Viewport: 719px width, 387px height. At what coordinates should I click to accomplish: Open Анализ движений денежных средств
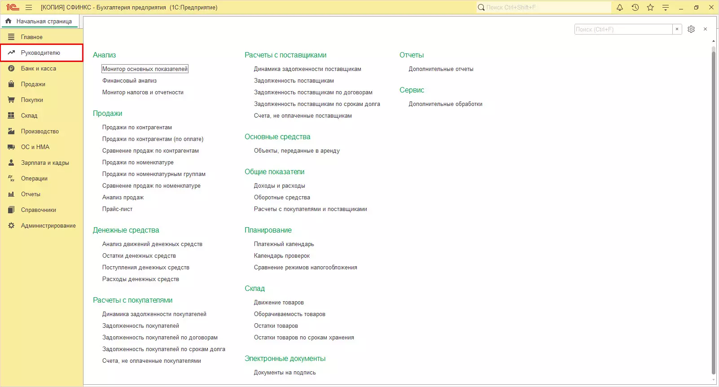click(x=152, y=244)
